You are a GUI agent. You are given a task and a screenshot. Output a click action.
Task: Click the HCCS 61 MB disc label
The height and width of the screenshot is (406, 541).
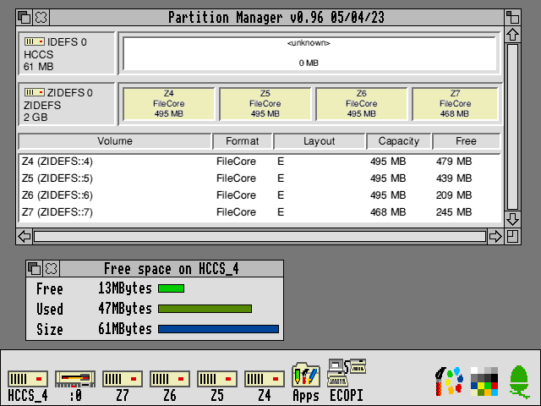pos(38,60)
